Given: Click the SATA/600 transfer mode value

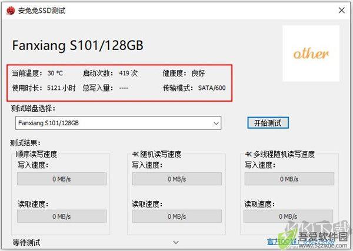Looking at the screenshot, I should pyautogui.click(x=212, y=88).
